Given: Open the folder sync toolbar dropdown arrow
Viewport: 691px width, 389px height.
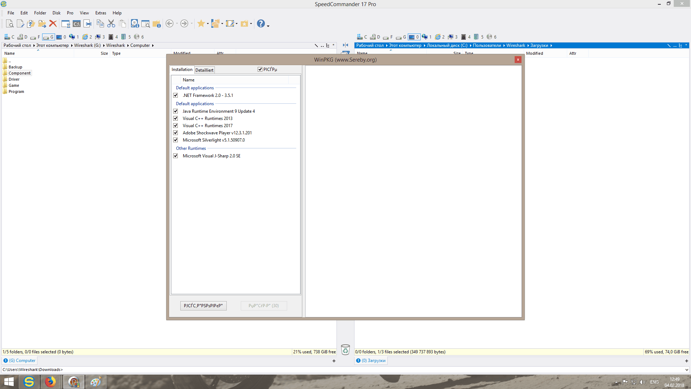Looking at the screenshot, I should pos(222,24).
